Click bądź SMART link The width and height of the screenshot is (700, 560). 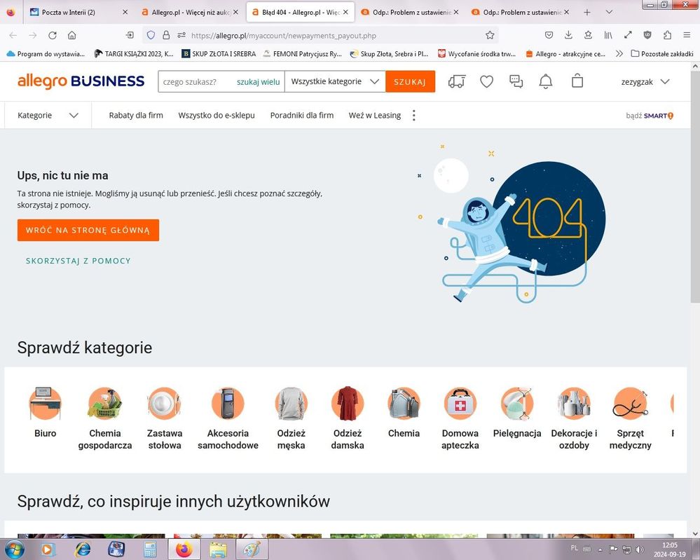tap(650, 116)
